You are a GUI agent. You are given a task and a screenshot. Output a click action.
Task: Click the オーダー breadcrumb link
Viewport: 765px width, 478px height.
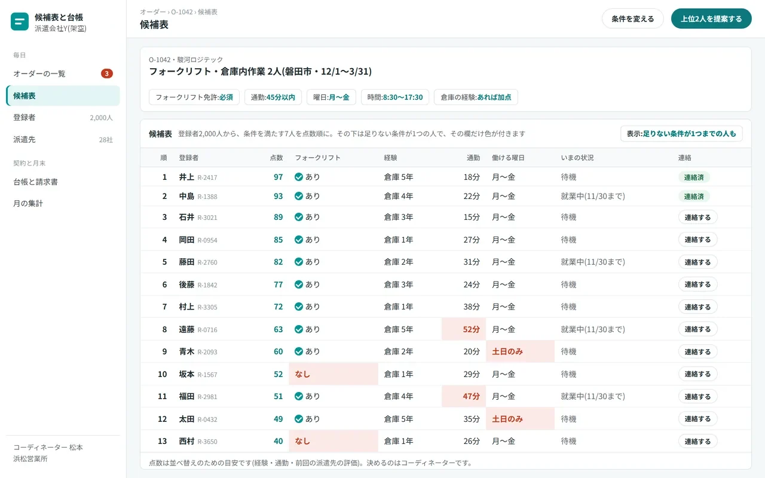click(153, 12)
